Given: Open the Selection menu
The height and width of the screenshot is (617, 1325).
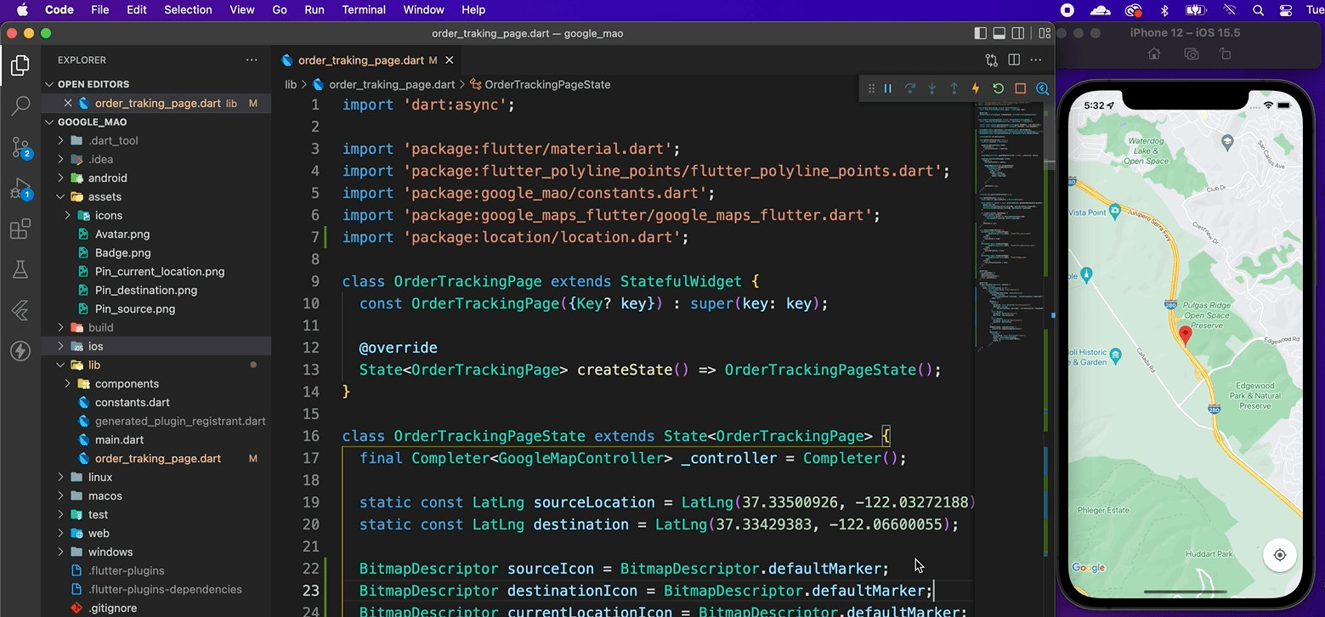Looking at the screenshot, I should (x=188, y=10).
